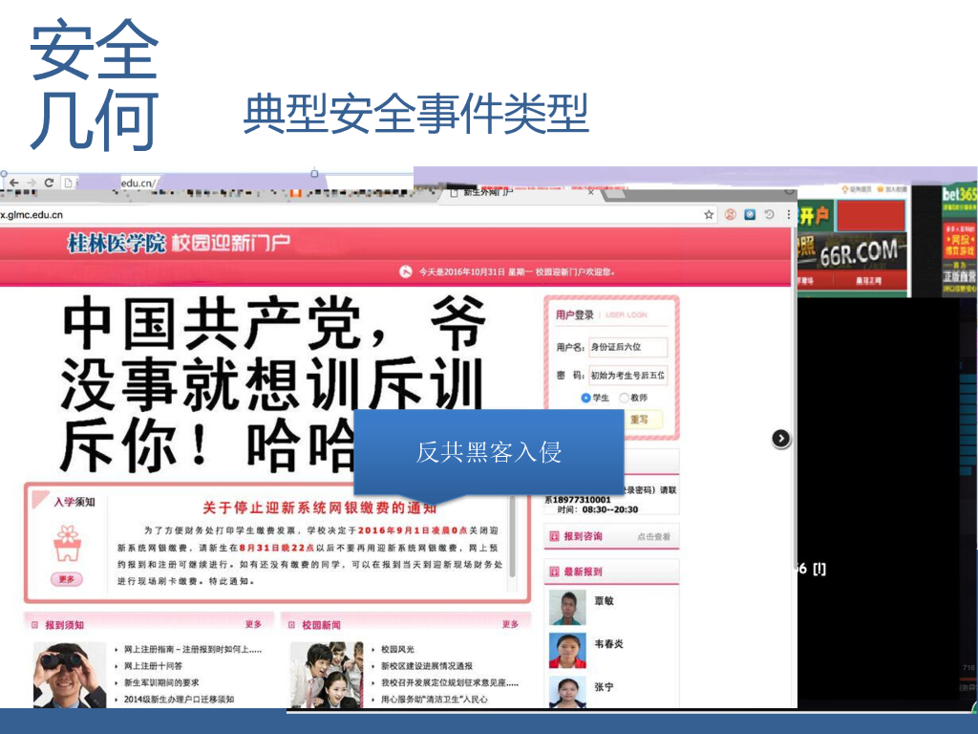Click the 入学须知 panel heading

(74, 503)
